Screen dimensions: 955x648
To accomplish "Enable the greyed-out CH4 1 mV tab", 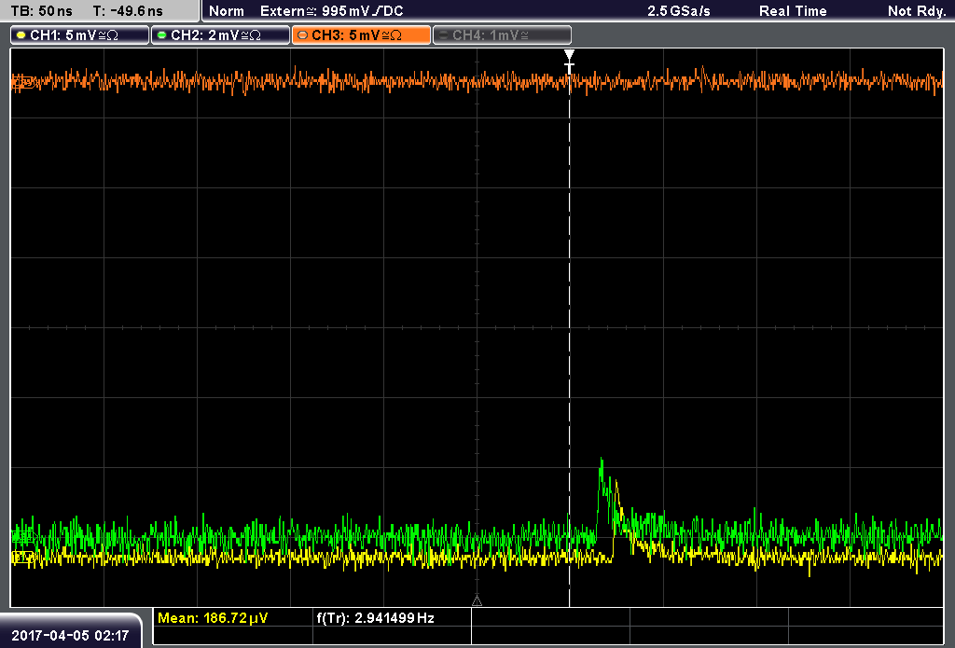I will click(502, 35).
